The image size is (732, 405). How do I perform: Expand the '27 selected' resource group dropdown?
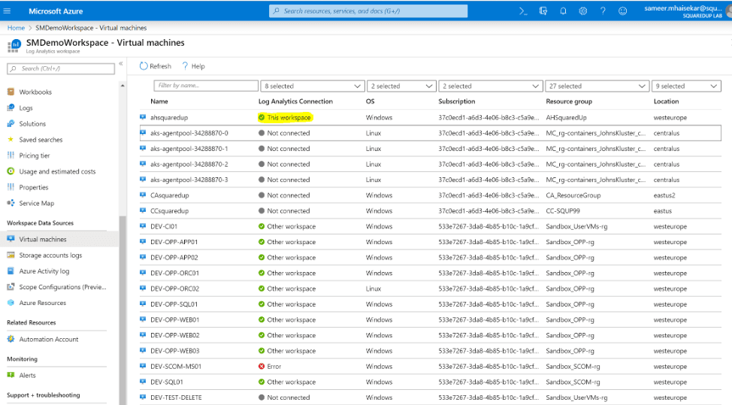pos(596,86)
